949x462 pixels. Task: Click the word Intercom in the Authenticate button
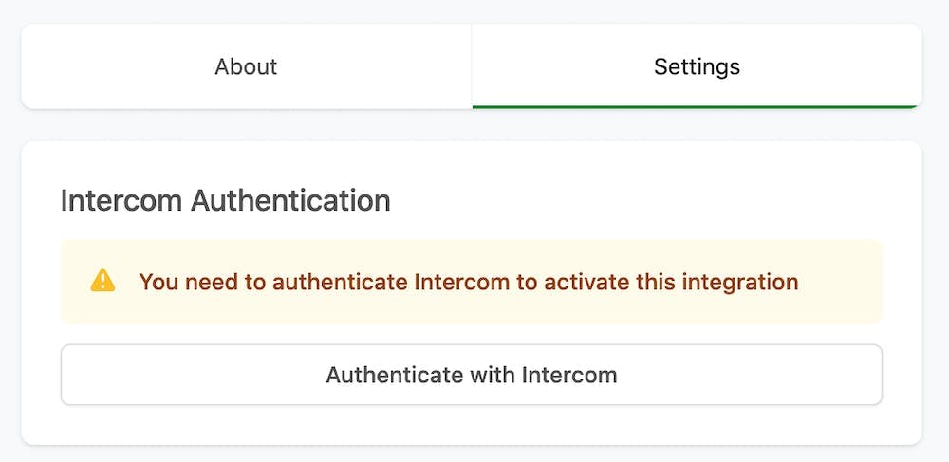pyautogui.click(x=569, y=375)
